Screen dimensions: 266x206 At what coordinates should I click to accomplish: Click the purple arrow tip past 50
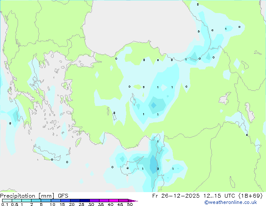133,201
